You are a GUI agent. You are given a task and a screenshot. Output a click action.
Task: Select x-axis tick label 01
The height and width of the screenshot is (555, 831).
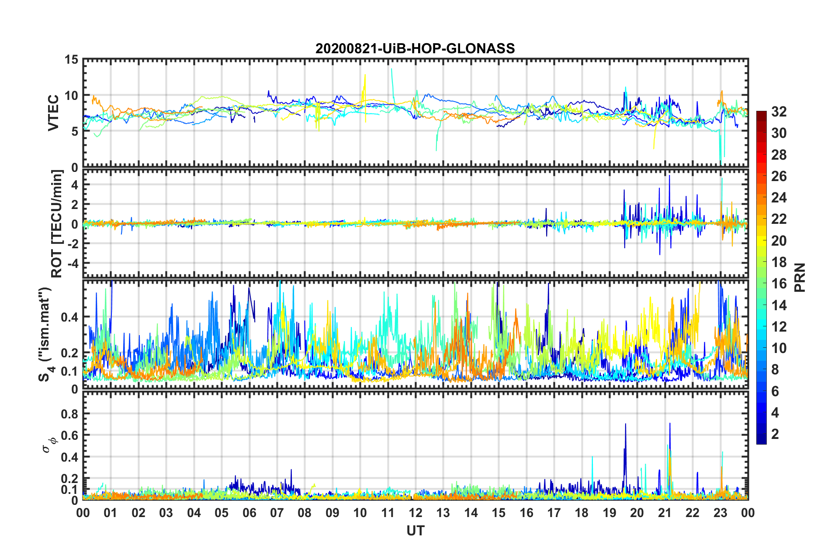pyautogui.click(x=111, y=513)
